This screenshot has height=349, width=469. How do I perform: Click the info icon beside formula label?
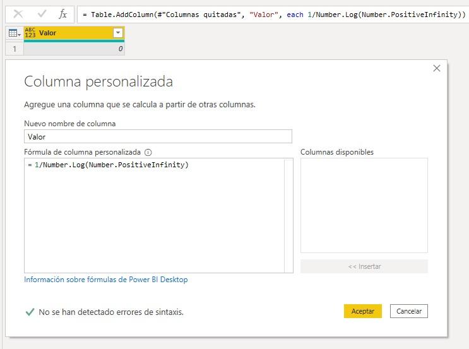coord(148,152)
